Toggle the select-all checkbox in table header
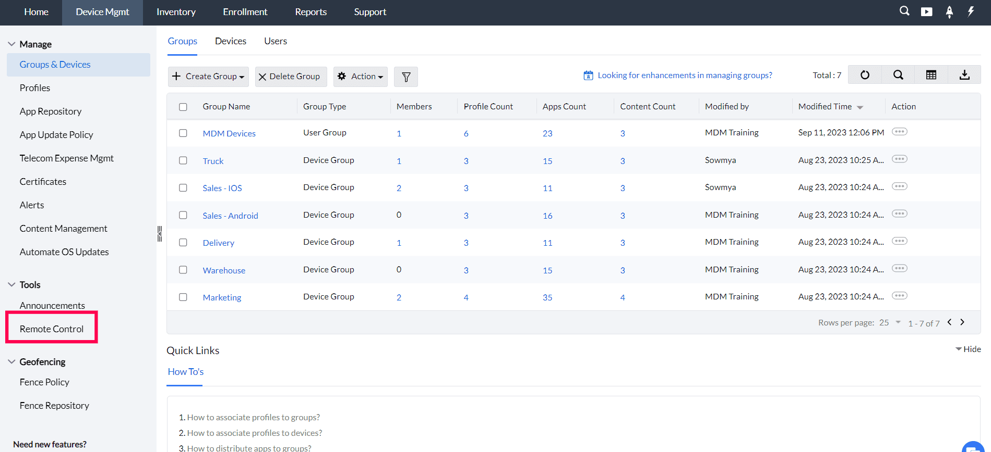This screenshot has height=452, width=991. pos(183,107)
